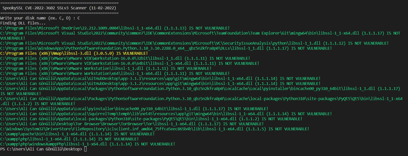Click the PowerShell prompt cursor block
This screenshot has width=408, height=156.
pyautogui.click(x=85, y=149)
